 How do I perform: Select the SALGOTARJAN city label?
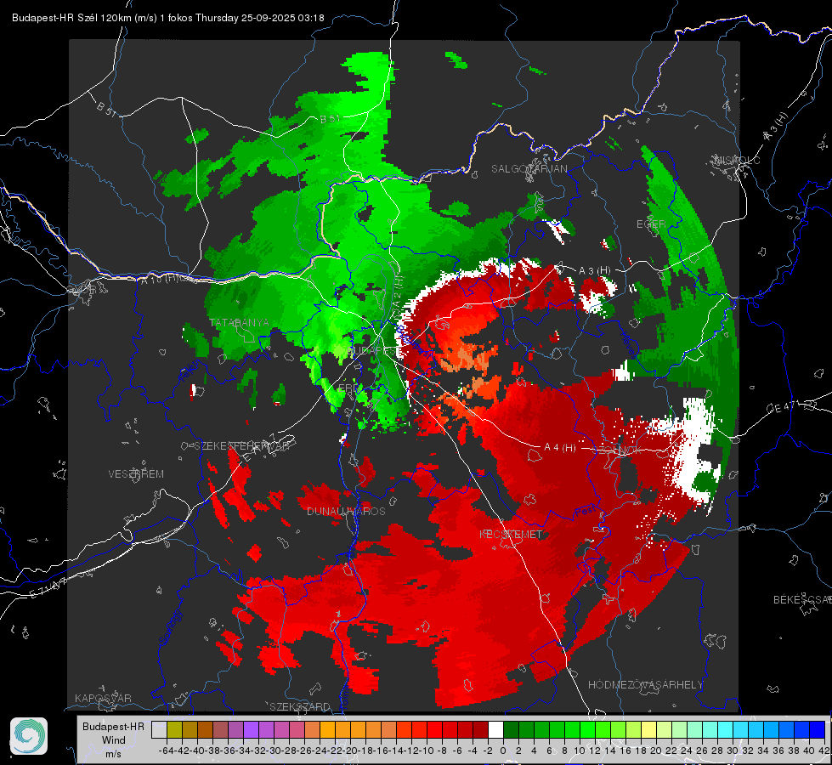point(529,169)
